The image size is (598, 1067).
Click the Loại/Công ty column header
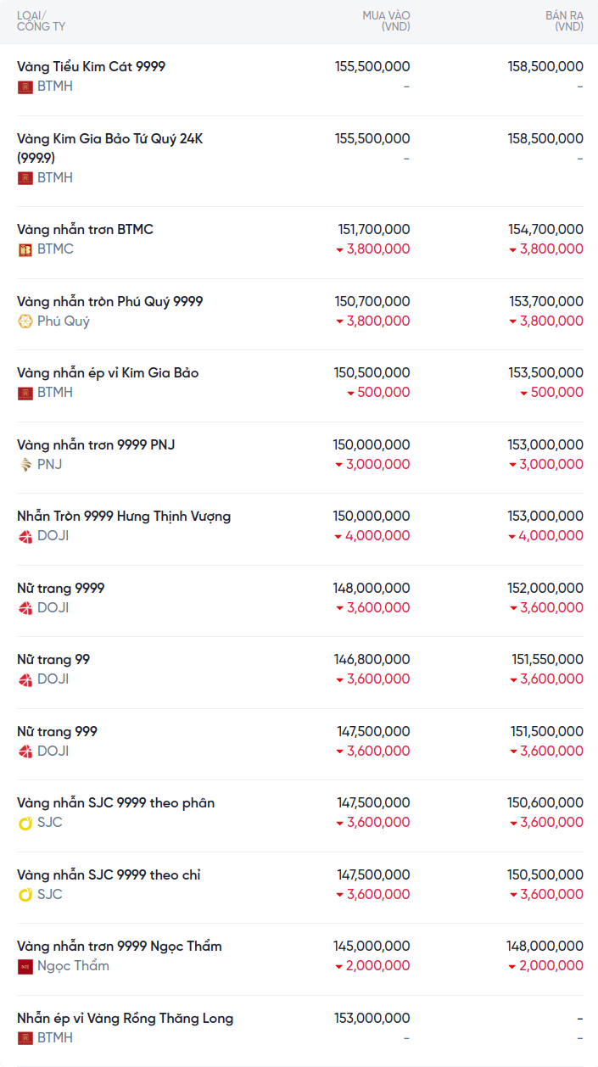41,21
